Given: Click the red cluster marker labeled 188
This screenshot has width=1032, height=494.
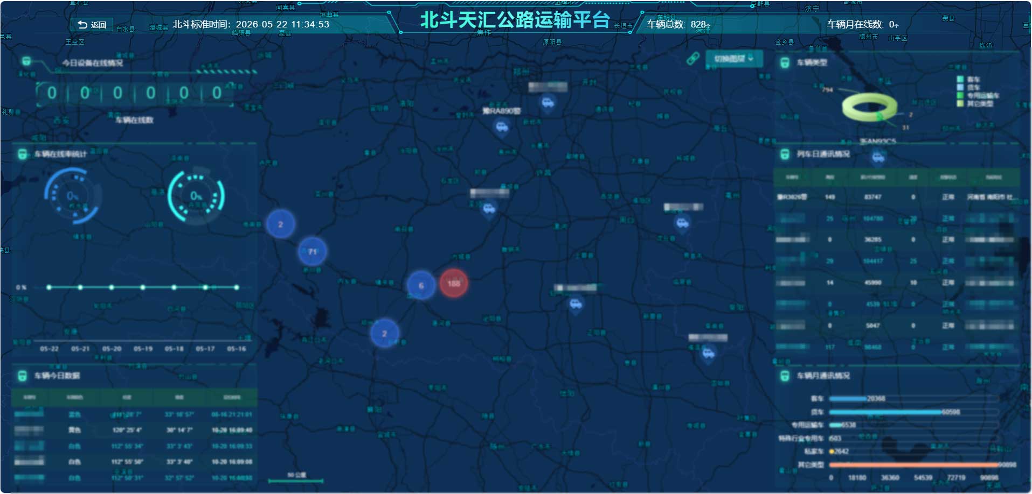Looking at the screenshot, I should coord(454,283).
